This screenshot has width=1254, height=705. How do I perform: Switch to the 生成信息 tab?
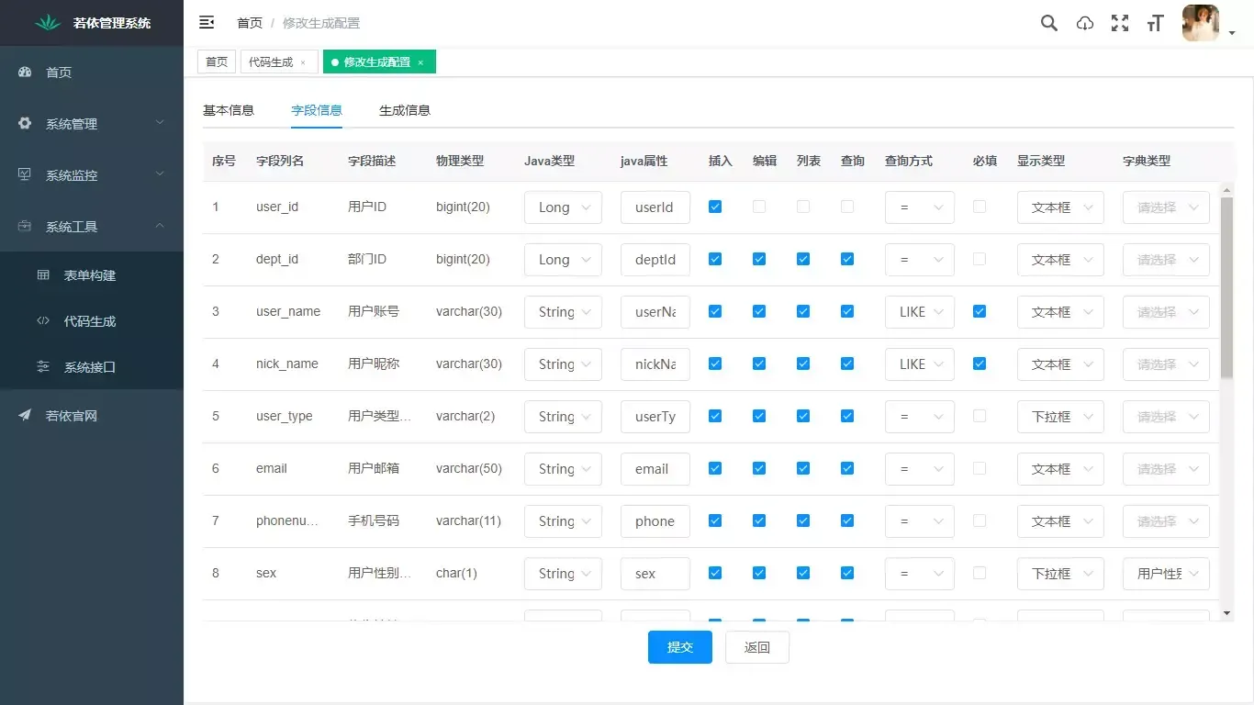[405, 109]
